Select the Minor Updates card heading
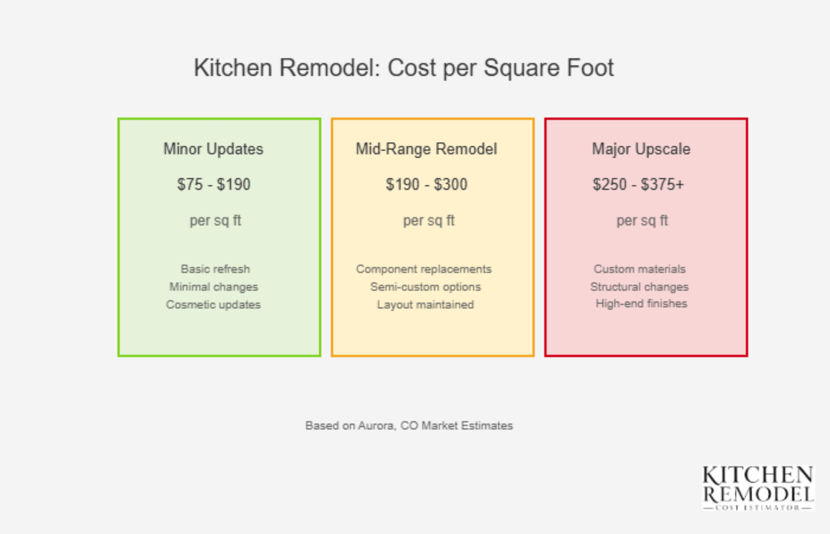This screenshot has height=534, width=830. [213, 149]
